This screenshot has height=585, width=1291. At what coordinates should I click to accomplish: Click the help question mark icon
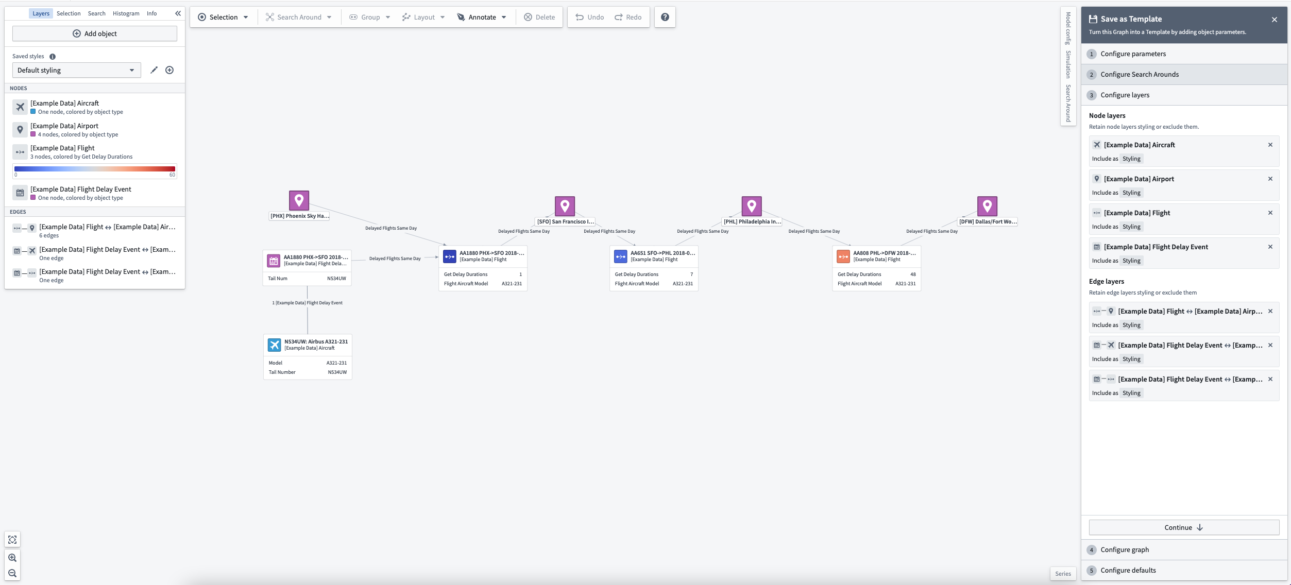point(665,17)
